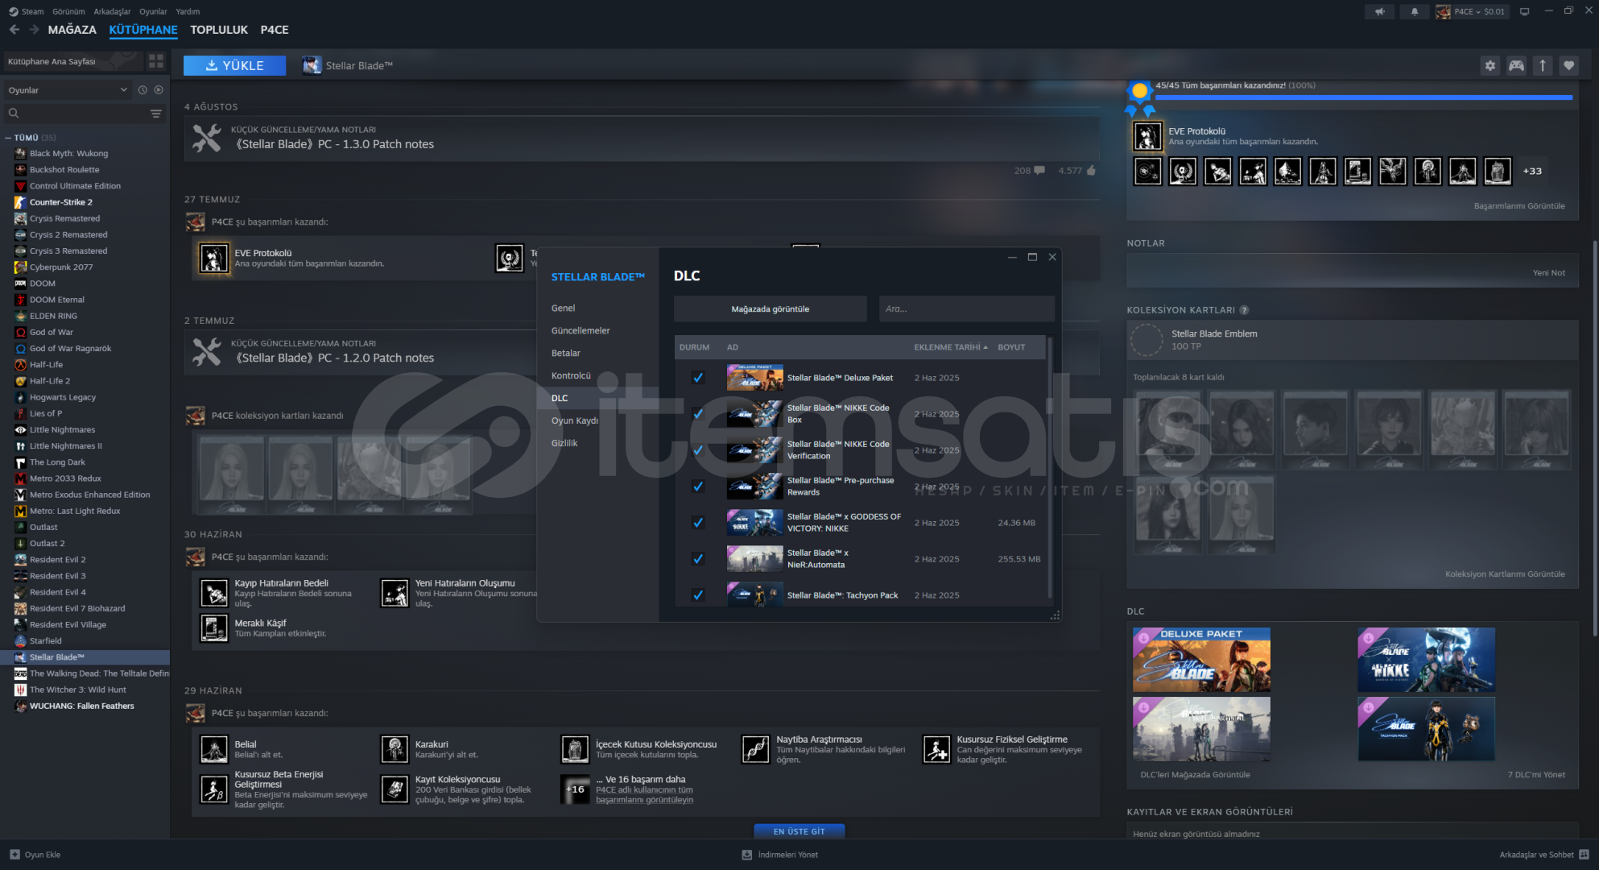This screenshot has height=870, width=1599.
Task: Open the Steam menu
Action: click(x=32, y=11)
